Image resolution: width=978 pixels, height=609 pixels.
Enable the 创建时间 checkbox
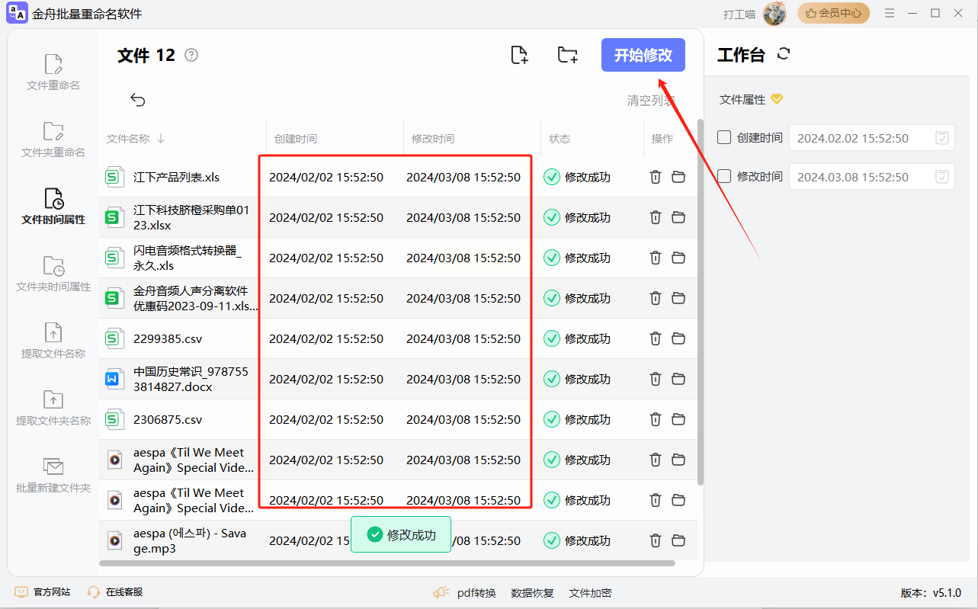tap(725, 138)
